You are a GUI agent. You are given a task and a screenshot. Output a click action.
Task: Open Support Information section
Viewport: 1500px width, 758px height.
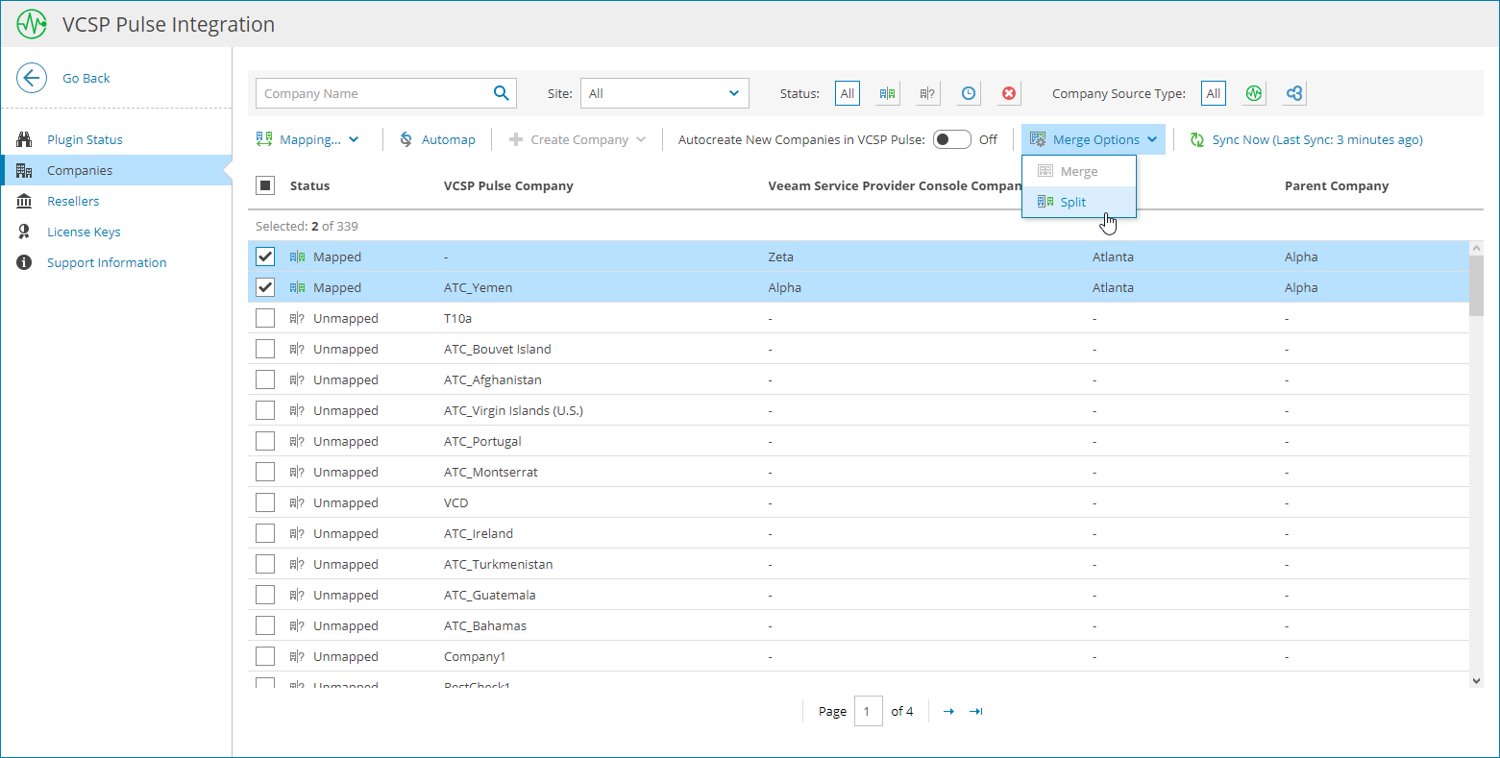[107, 262]
